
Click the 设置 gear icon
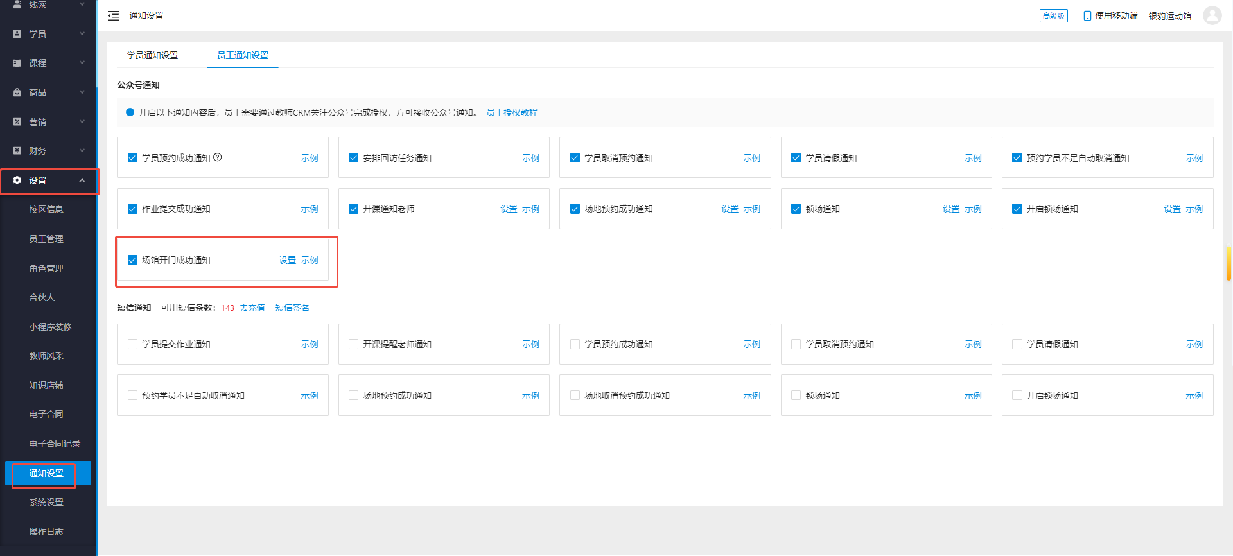pos(17,180)
